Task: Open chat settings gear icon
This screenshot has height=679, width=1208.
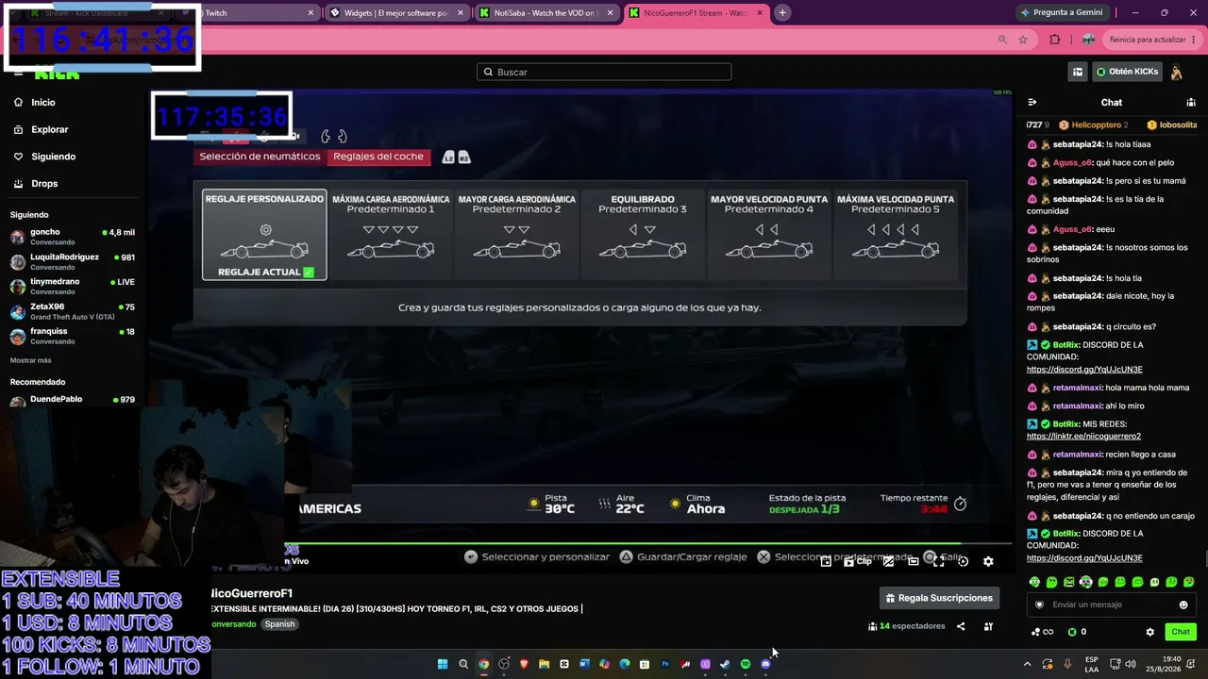Action: click(1149, 632)
